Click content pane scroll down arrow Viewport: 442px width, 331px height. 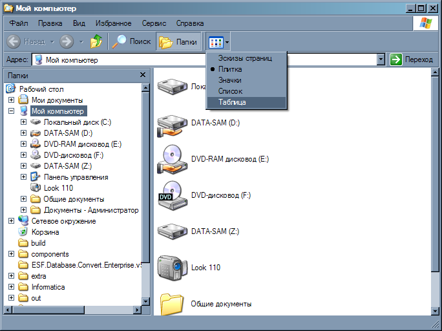(x=435, y=311)
